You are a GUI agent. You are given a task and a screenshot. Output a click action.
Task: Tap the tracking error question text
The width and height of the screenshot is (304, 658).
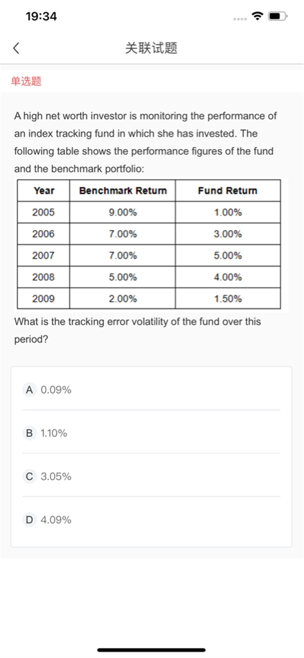(x=137, y=331)
